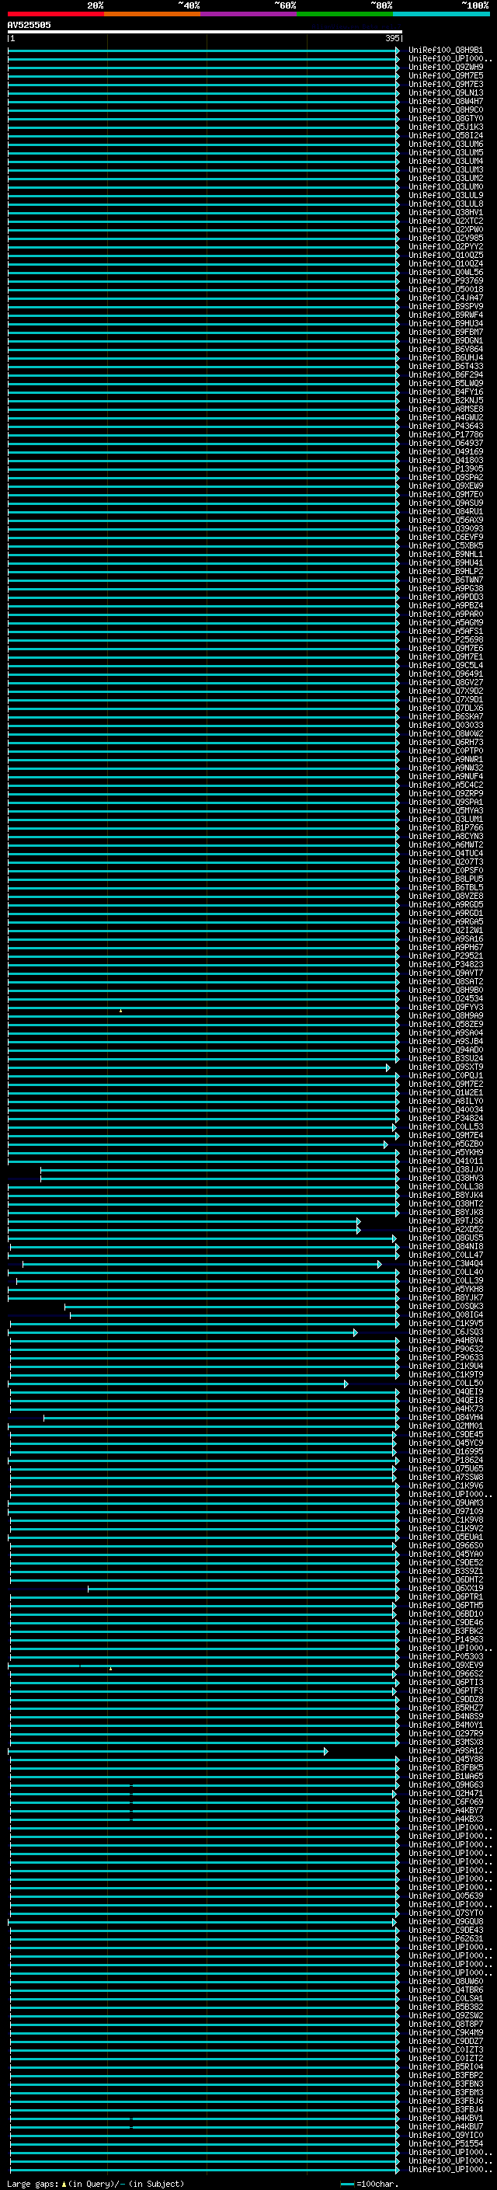Select hit label UniRef100_P93769
This screenshot has width=497, height=2190.
tap(446, 280)
